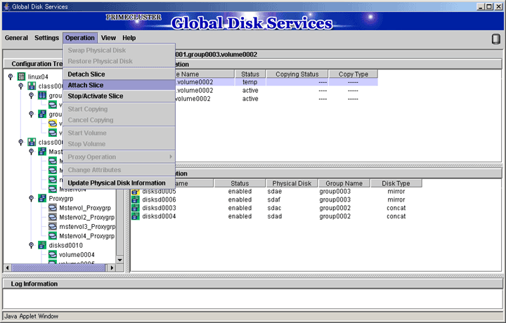Viewport: 506px width, 323px height.
Task: Select linux04 in configuration tree
Action: pos(38,77)
